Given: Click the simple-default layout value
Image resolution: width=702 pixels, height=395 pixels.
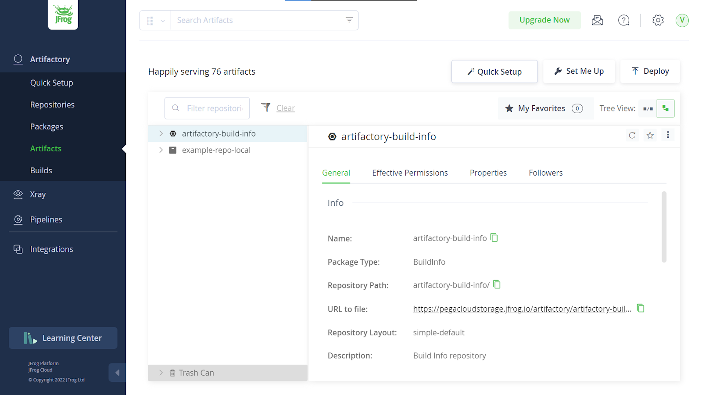Looking at the screenshot, I should (x=439, y=333).
